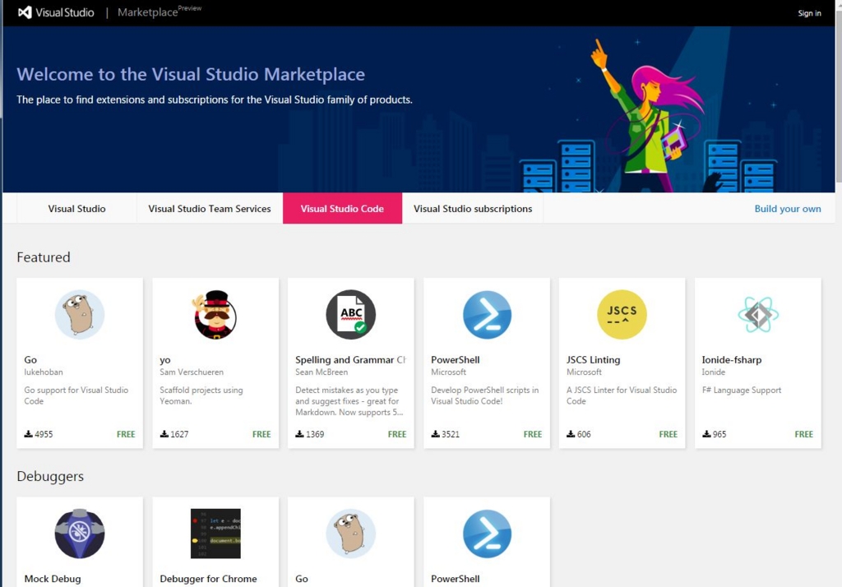The height and width of the screenshot is (587, 842).
Task: Click the Featured section heading
Action: click(44, 257)
